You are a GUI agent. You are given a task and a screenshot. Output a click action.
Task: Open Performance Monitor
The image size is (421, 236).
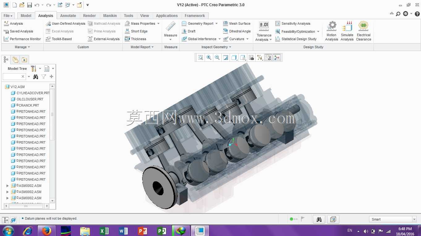pyautogui.click(x=22, y=39)
